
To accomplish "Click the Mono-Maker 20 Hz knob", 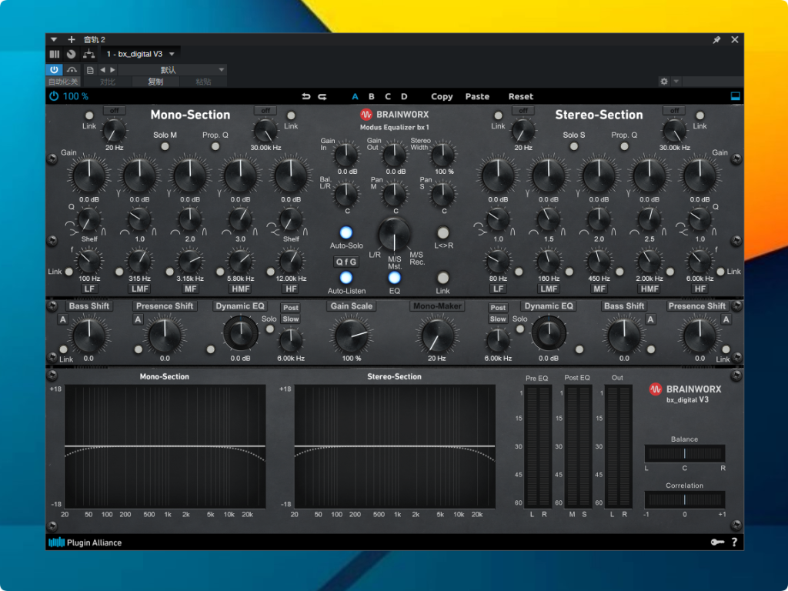I will click(x=437, y=336).
